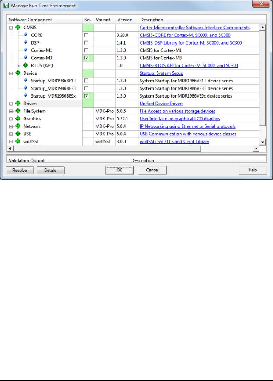Tick the Startup_MDR1986BE1T checkbox

coord(86,81)
